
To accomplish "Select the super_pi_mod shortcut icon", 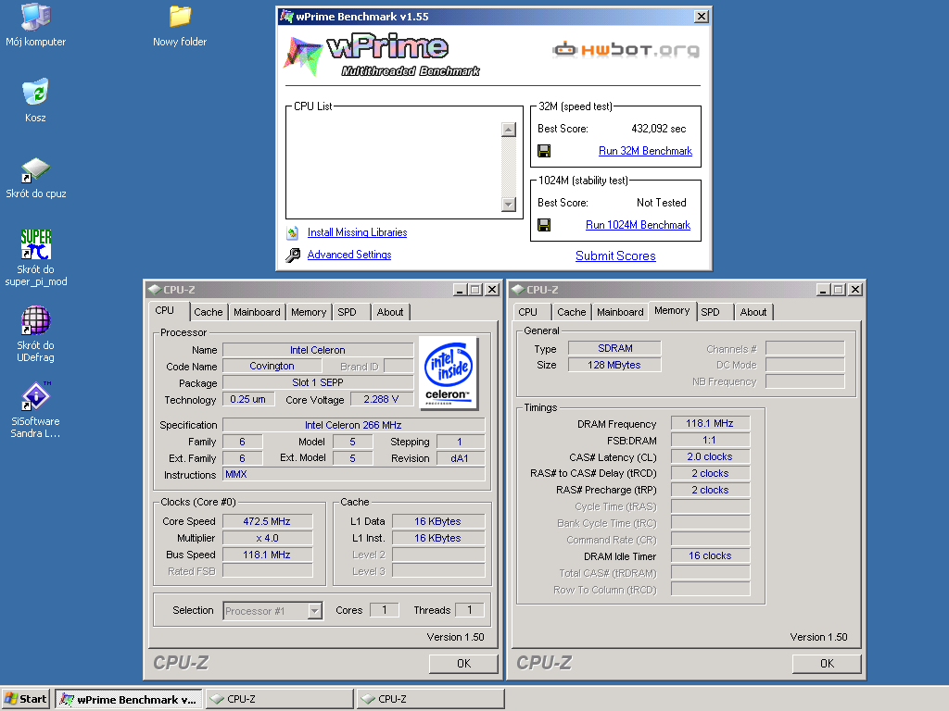I will pyautogui.click(x=36, y=244).
